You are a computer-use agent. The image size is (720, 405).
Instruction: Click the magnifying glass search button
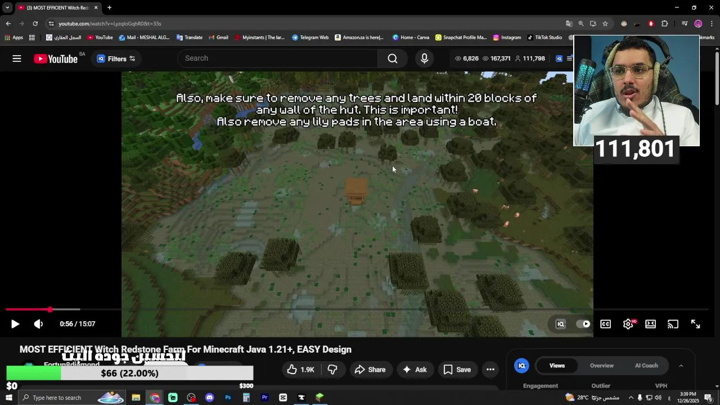pos(393,58)
